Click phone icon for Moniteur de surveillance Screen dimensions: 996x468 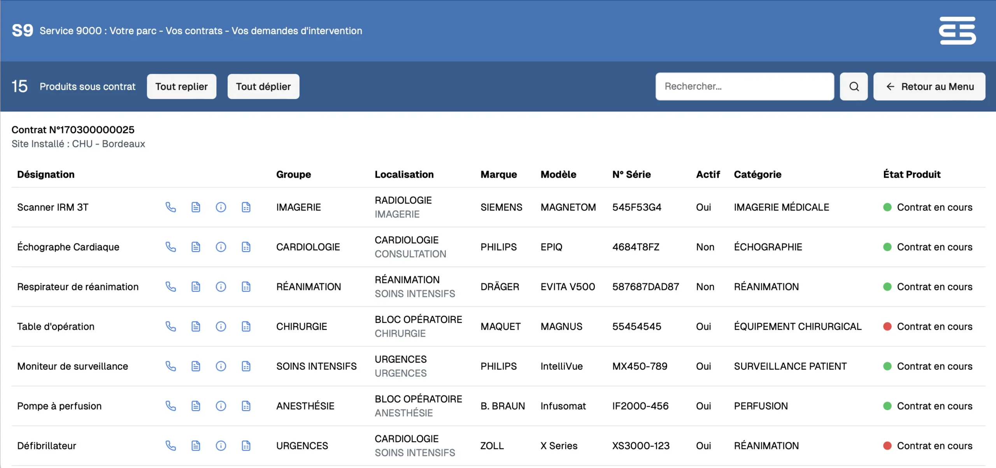(x=170, y=366)
